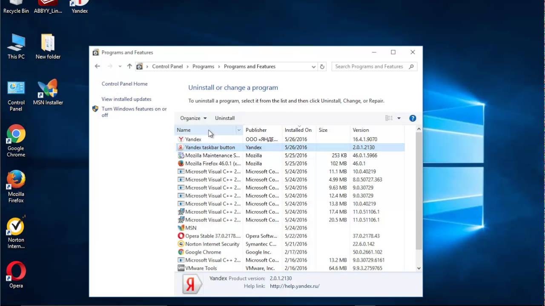Click the Opera Stable icon in list
The image size is (545, 306).
coord(181,236)
